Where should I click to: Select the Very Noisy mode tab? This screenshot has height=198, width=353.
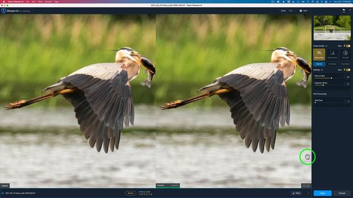click(332, 64)
